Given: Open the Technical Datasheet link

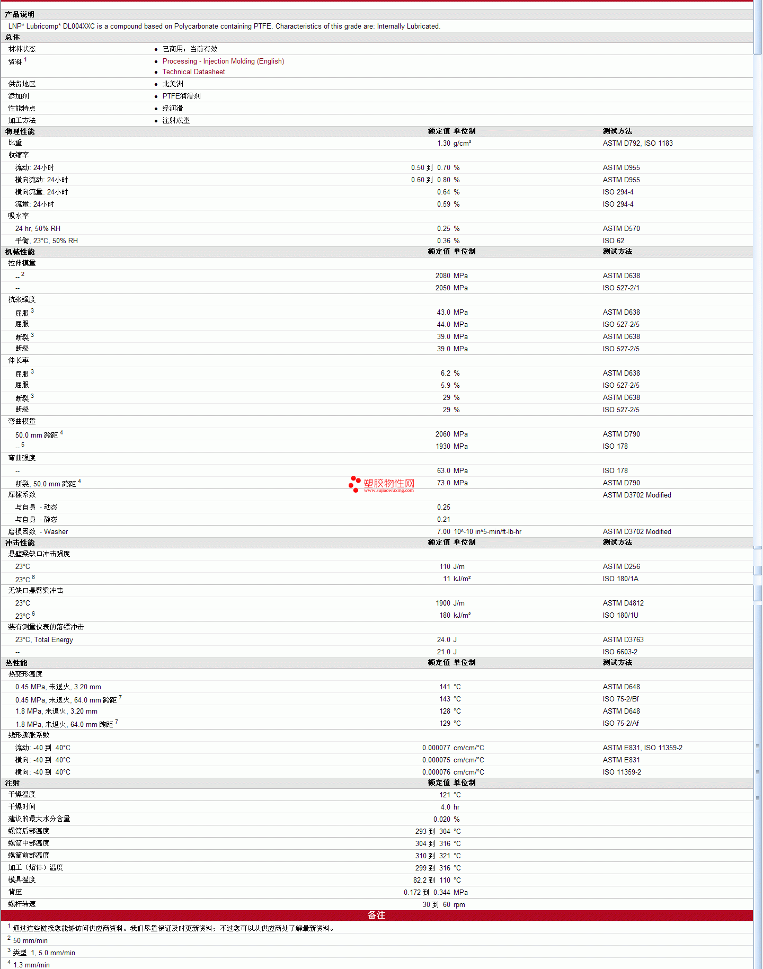Looking at the screenshot, I should coord(193,72).
